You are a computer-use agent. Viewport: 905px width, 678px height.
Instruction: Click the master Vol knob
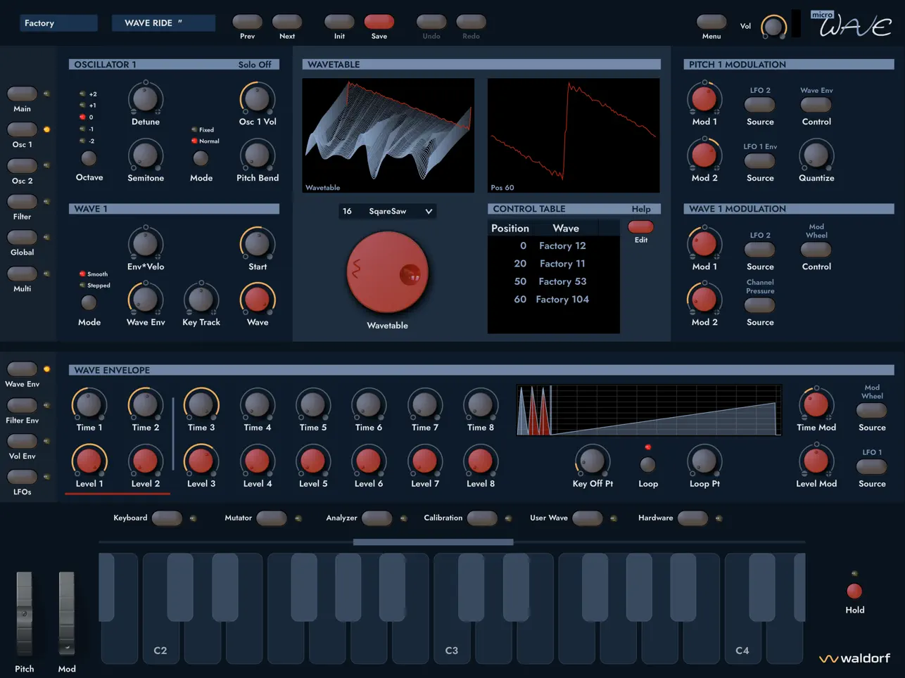tap(773, 27)
